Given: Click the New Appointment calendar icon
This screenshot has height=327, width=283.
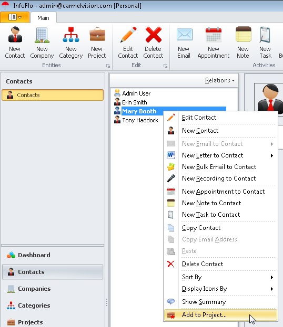Looking at the screenshot, I should tap(213, 35).
